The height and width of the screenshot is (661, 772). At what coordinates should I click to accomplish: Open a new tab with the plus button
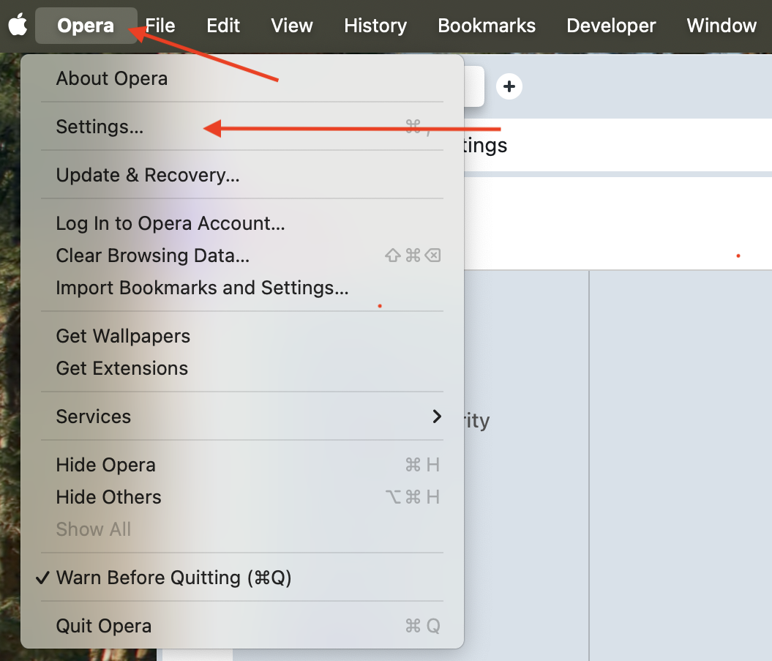coord(509,86)
